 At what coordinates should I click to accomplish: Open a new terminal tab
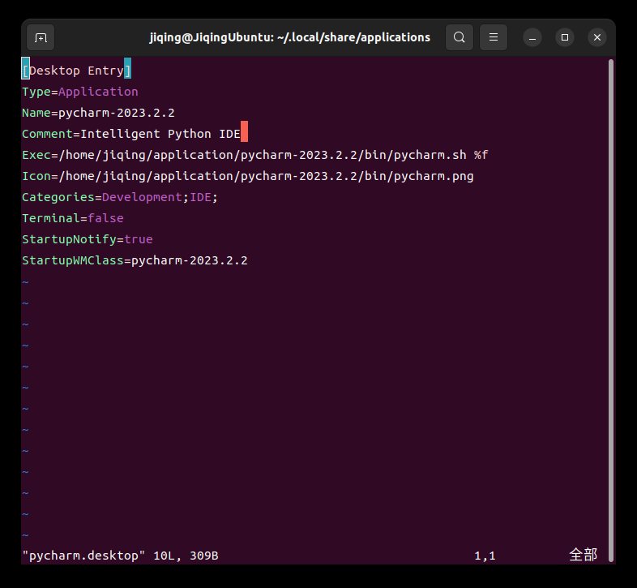pyautogui.click(x=41, y=37)
